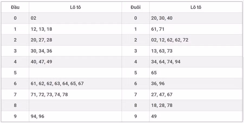Select the cell reading 61, 71
244x123 pixels.
(158, 29)
